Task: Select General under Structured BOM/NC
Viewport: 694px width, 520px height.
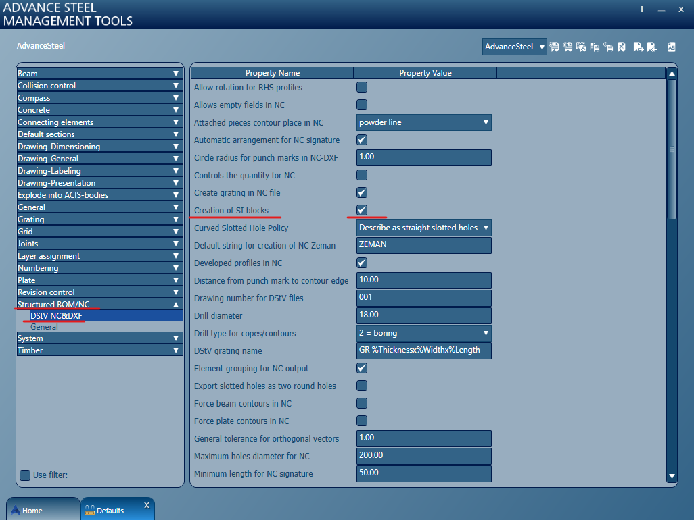Action: coord(44,327)
